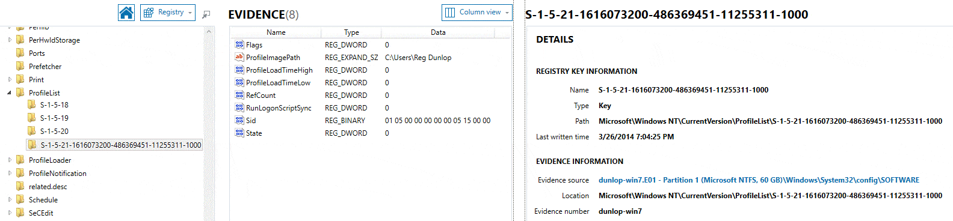Collapse the ProfileList folder
This screenshot has height=221, width=953.
pyautogui.click(x=10, y=93)
